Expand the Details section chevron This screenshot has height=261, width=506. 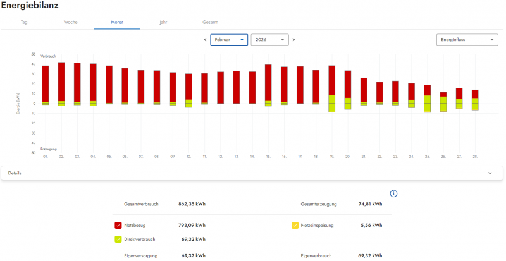pos(490,173)
